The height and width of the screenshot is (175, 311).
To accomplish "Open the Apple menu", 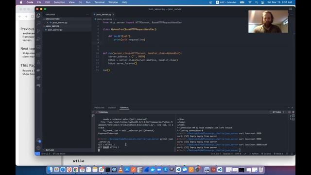I will [x=21, y=2].
